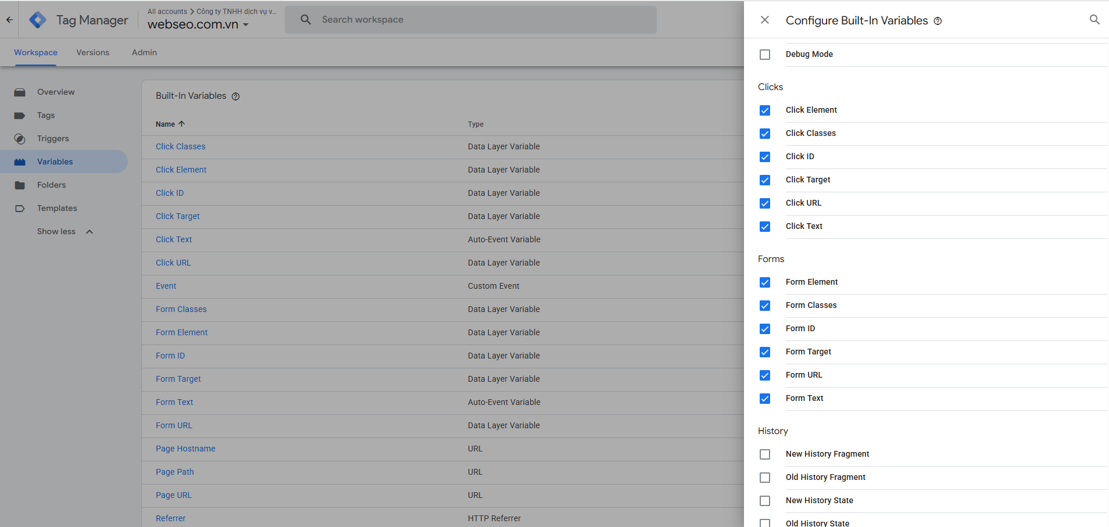The height and width of the screenshot is (527, 1109).
Task: Open Overview in the sidebar
Action: [x=56, y=92]
